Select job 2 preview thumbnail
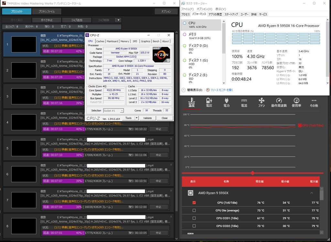Screen dimensions: 331x242 tap(24, 70)
